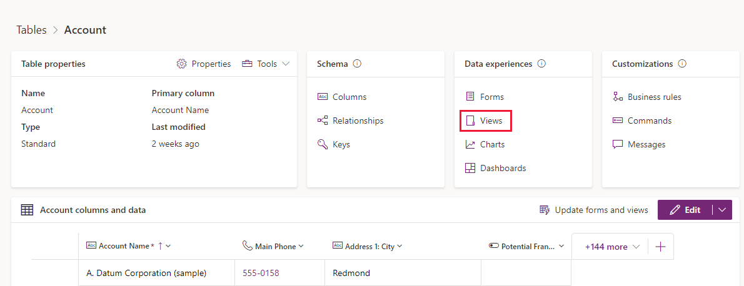Open Commands customization
744x286 pixels.
(x=642, y=121)
